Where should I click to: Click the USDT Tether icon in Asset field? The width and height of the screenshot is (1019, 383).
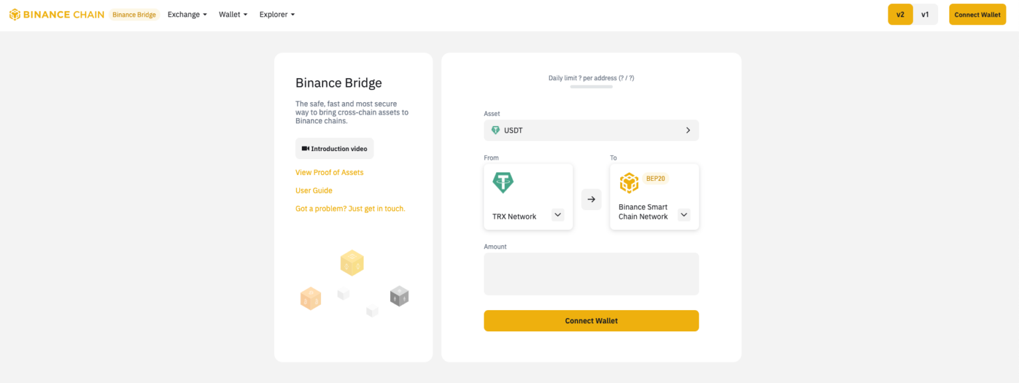tap(495, 131)
